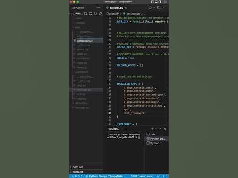Maximize the terminal panel with chevron
This screenshot has height=178, width=238.
160,129
